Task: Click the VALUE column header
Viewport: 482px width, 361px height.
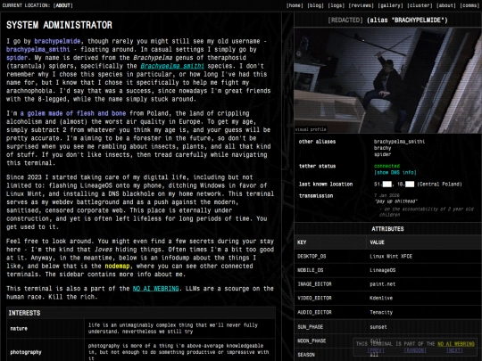Action: coord(377,242)
